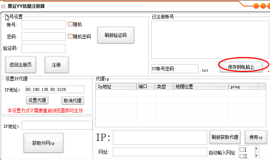Click the 已注册帐号 list box

point(210,40)
